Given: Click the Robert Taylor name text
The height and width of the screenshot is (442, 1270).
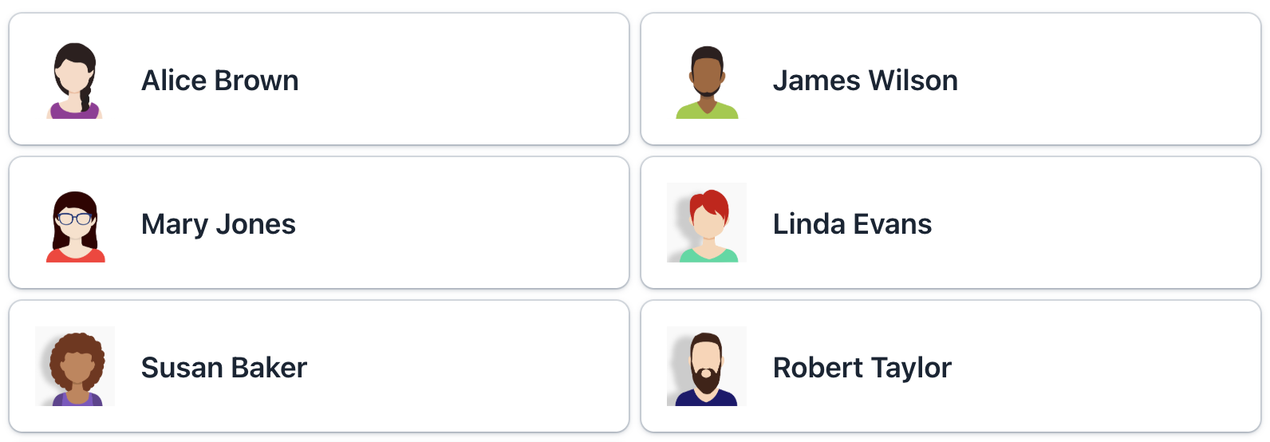Looking at the screenshot, I should (862, 368).
